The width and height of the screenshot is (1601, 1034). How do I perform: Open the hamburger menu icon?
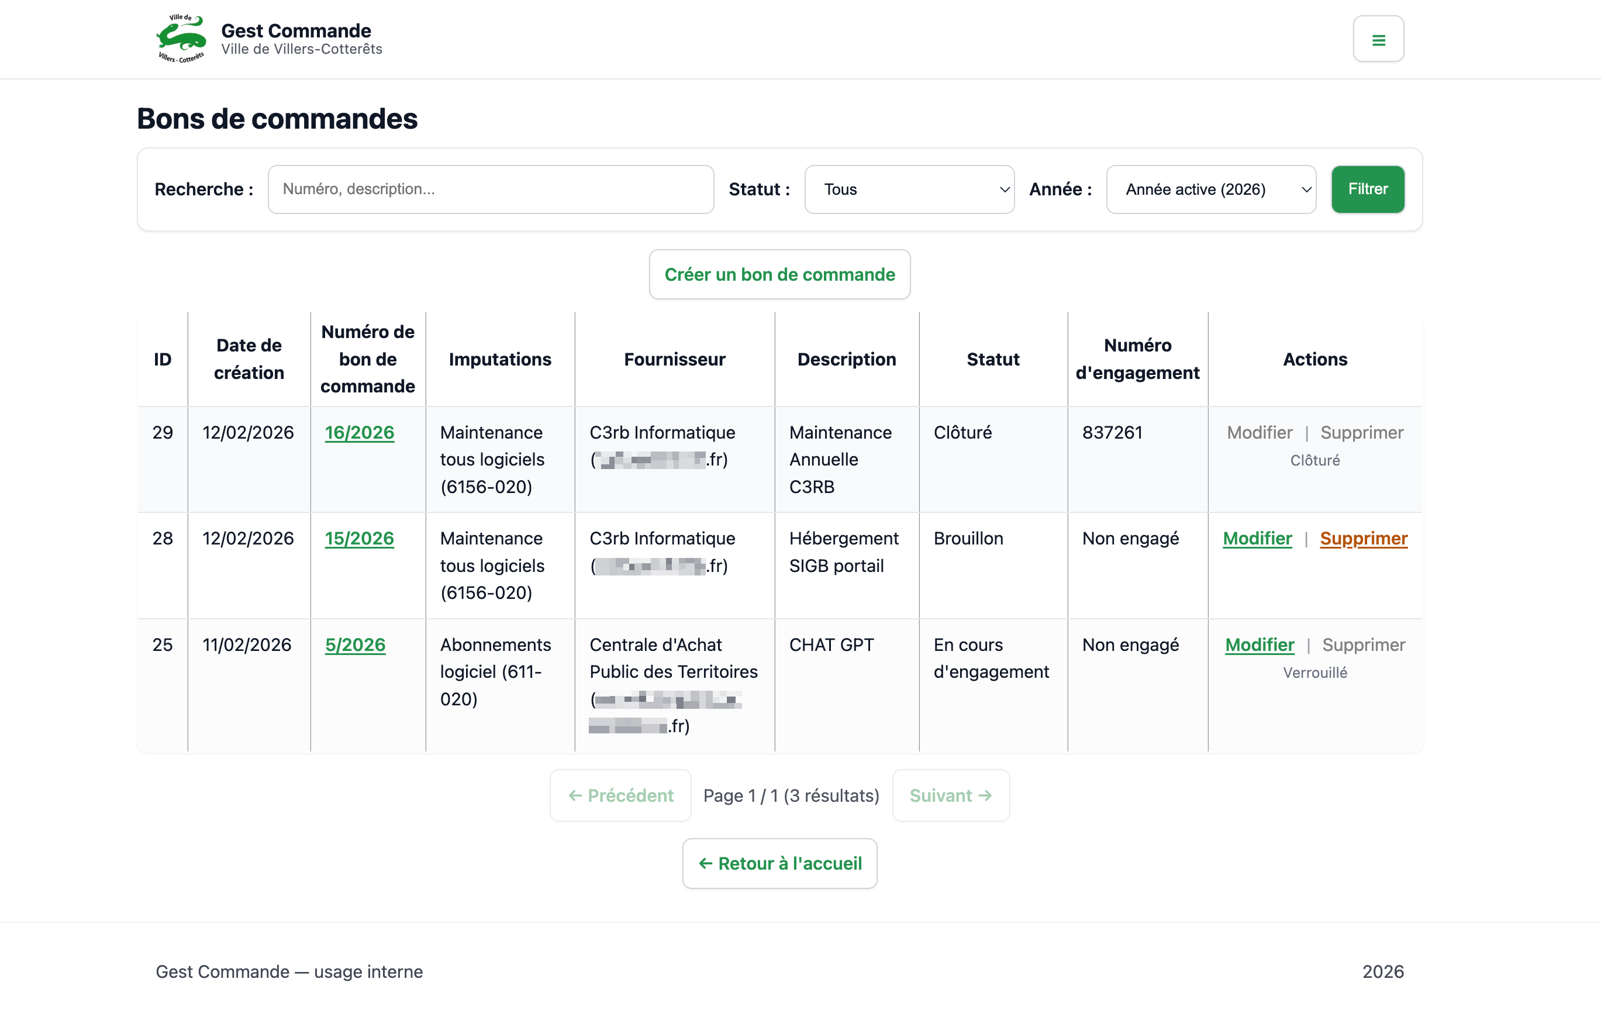1378,40
